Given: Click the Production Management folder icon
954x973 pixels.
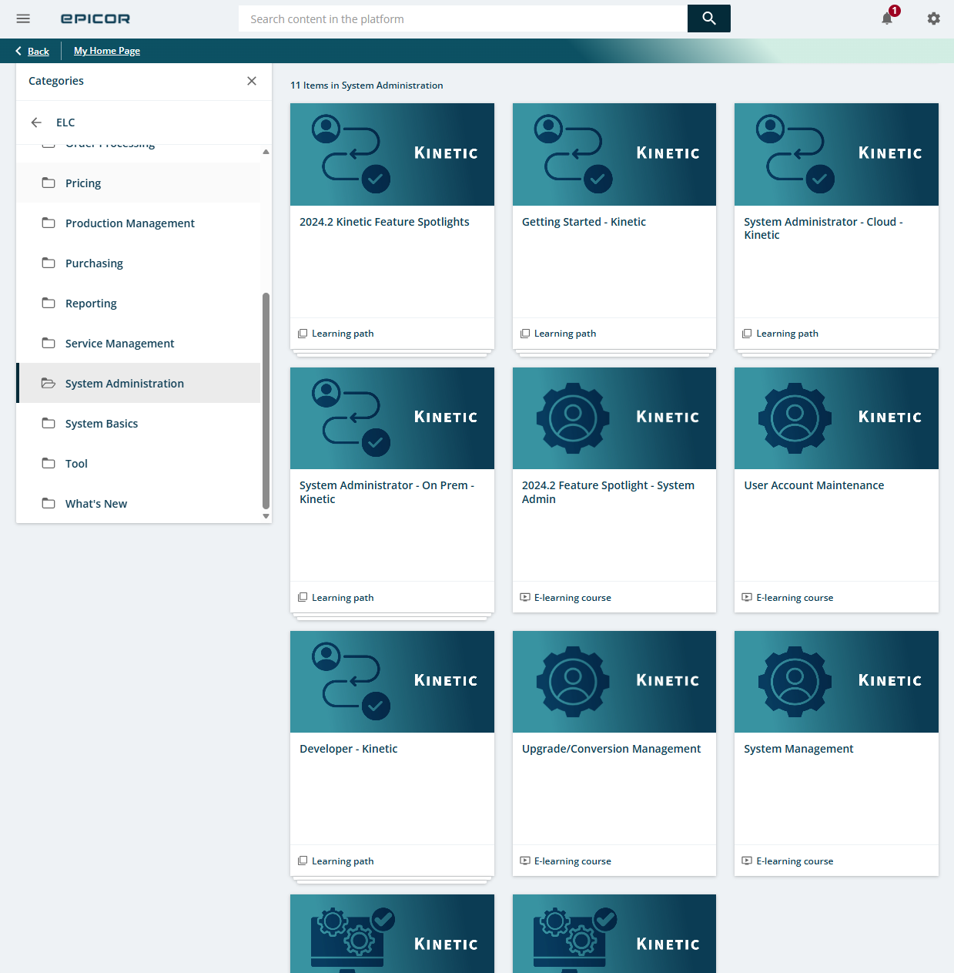Looking at the screenshot, I should click(x=49, y=223).
